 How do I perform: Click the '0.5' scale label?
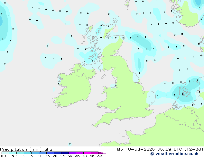point(11,156)
